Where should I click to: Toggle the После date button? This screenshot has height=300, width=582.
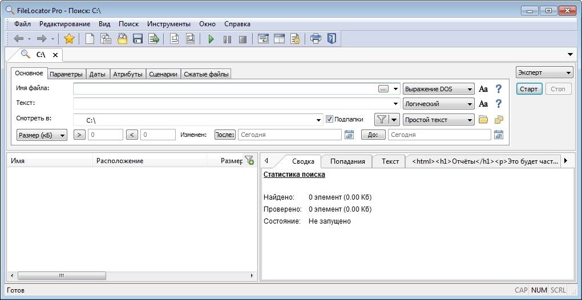tap(225, 135)
